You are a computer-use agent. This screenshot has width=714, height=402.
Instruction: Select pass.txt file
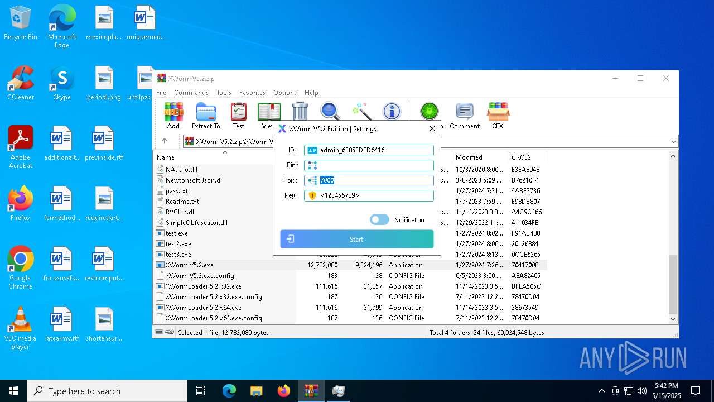pos(176,191)
